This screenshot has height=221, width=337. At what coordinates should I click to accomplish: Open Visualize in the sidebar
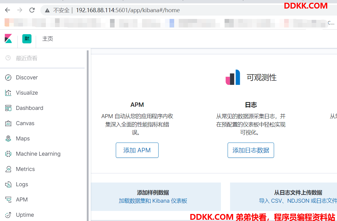tap(27, 93)
